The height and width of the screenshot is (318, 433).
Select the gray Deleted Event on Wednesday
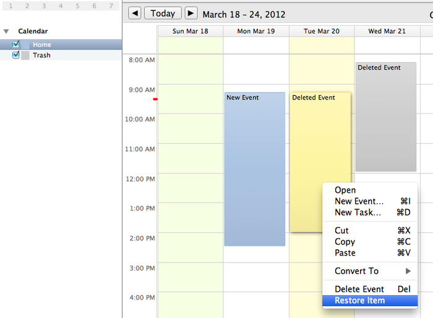coord(386,117)
